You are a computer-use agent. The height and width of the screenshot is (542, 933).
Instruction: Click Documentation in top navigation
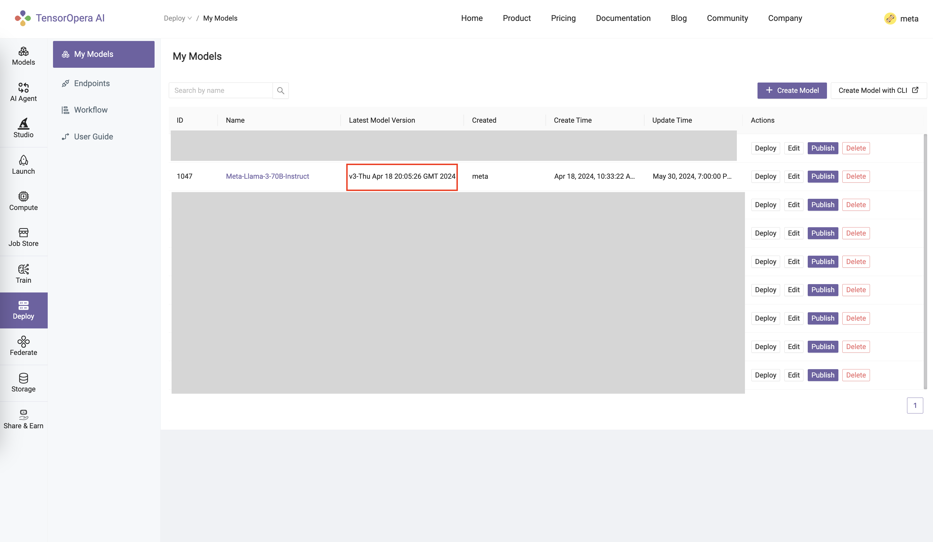point(623,18)
